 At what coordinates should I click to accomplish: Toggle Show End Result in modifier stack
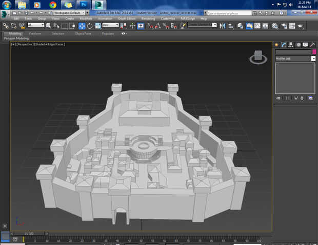tap(287, 98)
